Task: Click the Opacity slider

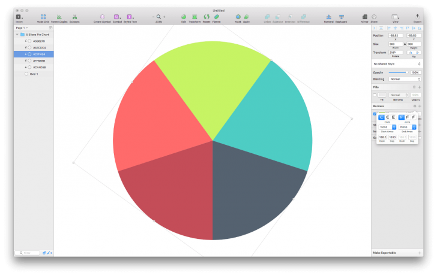Action: click(x=398, y=72)
